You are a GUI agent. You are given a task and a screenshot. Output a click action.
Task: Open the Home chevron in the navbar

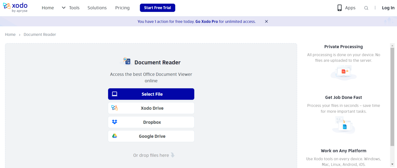tap(63, 8)
